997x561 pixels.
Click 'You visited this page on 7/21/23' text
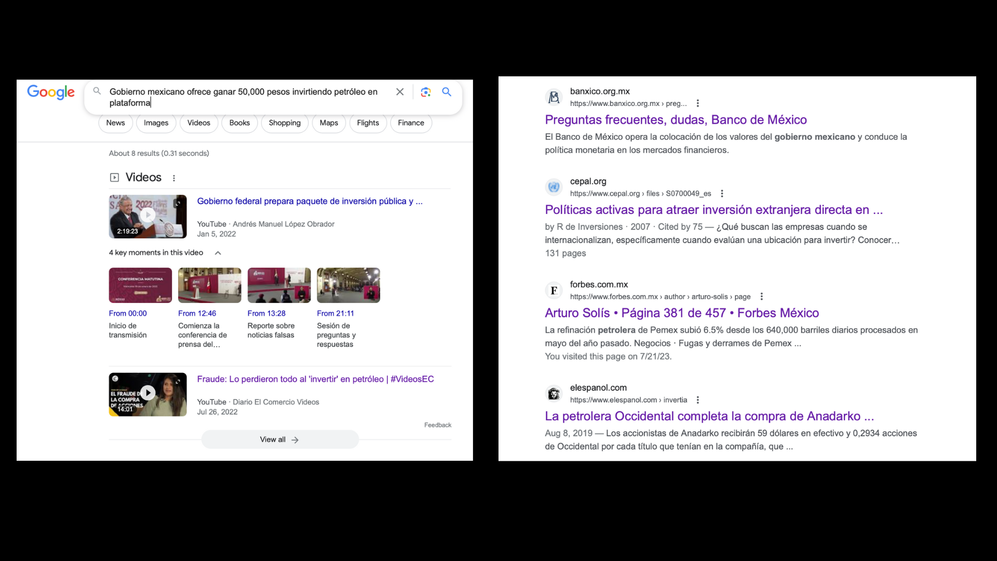[608, 357]
